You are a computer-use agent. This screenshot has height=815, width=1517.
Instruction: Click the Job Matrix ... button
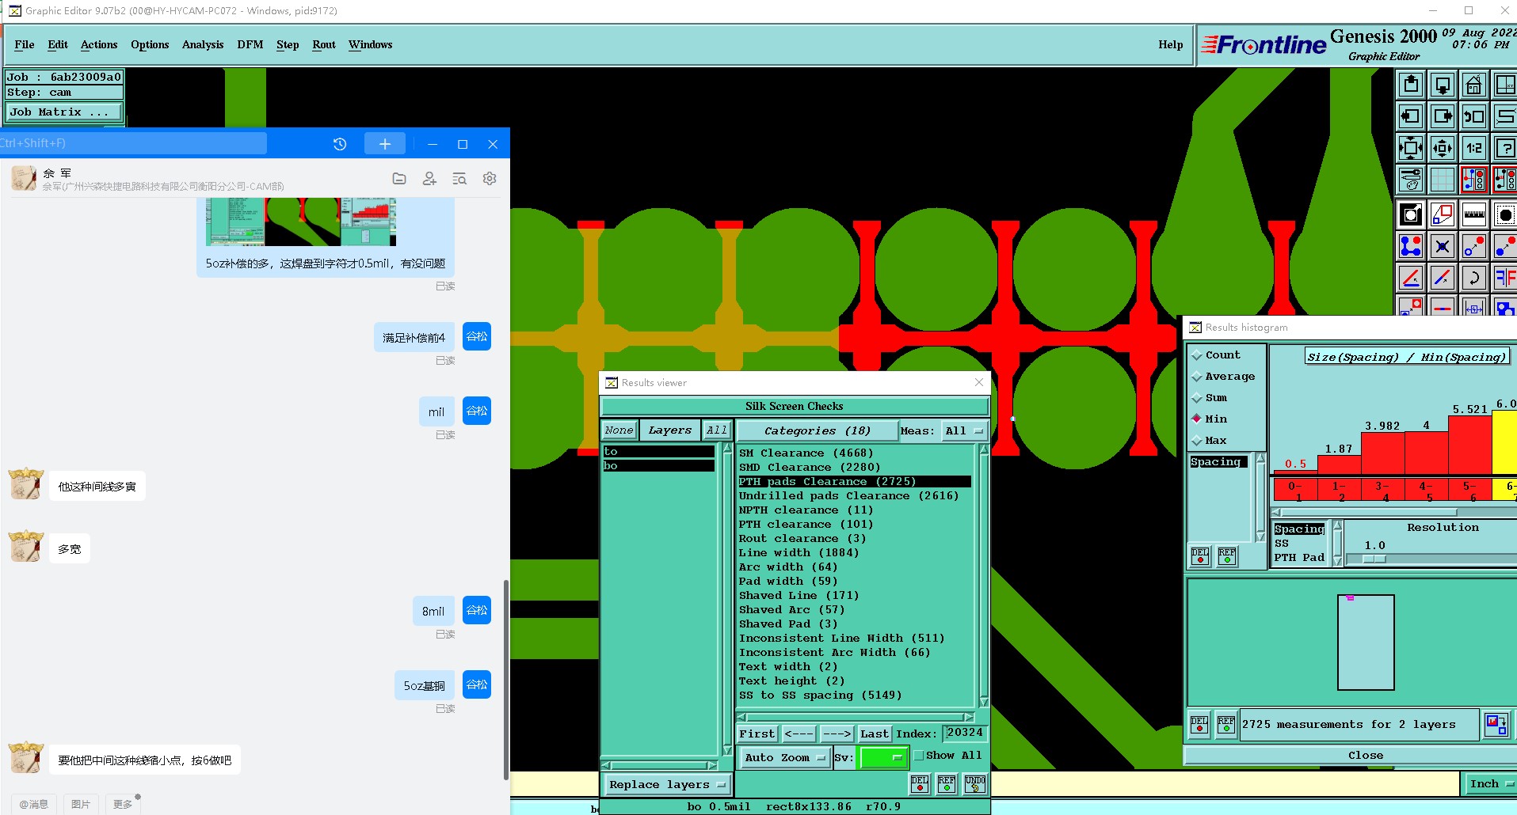point(63,112)
